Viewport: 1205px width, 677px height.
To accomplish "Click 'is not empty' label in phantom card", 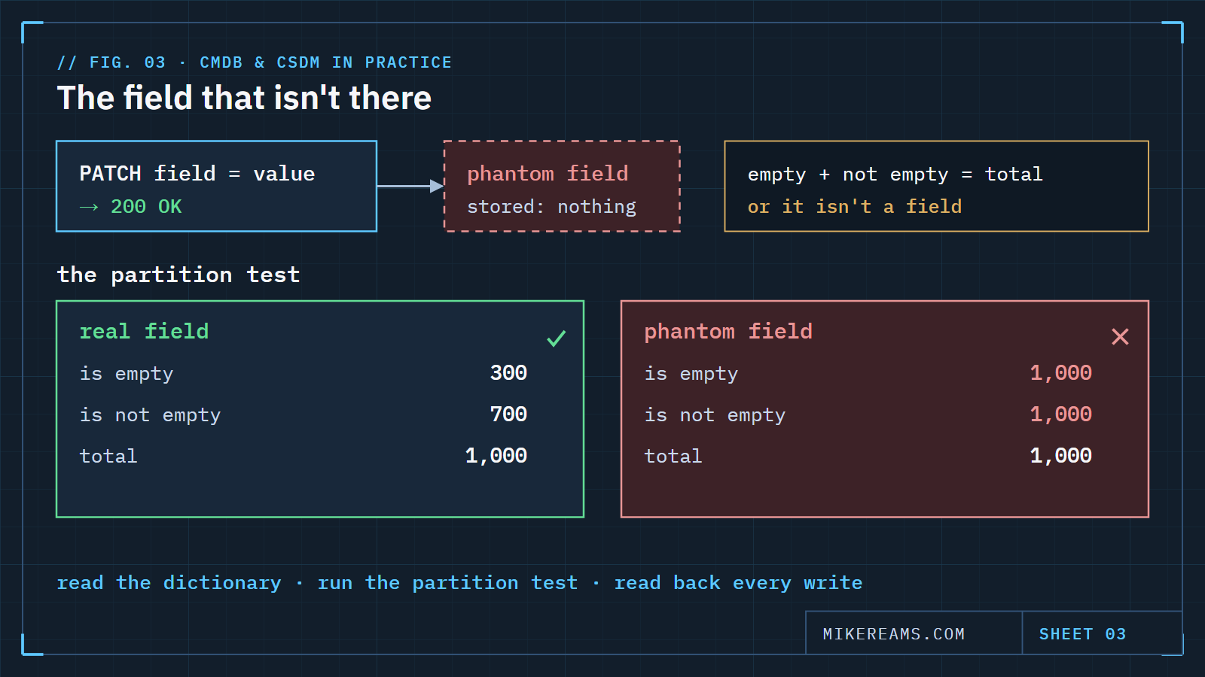I will (715, 415).
